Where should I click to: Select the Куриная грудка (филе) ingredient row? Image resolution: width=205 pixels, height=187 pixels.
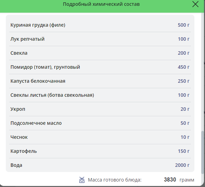[x=38, y=25]
